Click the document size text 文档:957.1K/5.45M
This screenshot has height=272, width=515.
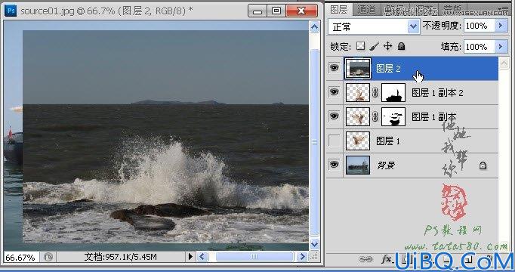[x=120, y=257]
